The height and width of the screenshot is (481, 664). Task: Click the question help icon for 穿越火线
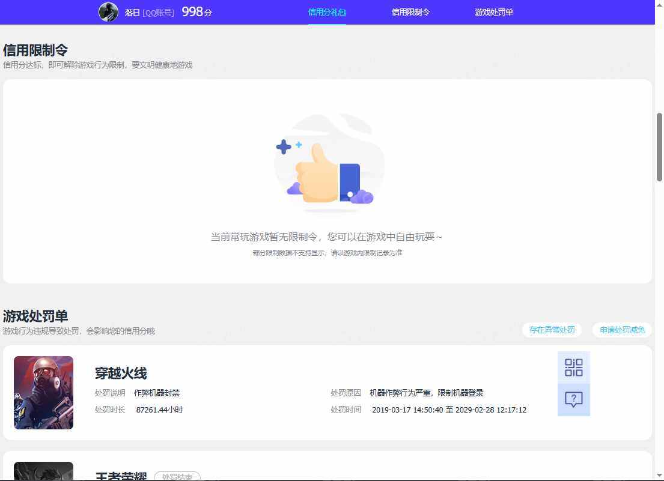pyautogui.click(x=574, y=400)
